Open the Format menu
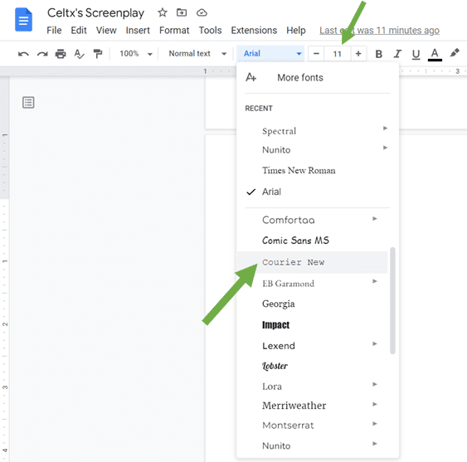The image size is (467, 462). 174,31
